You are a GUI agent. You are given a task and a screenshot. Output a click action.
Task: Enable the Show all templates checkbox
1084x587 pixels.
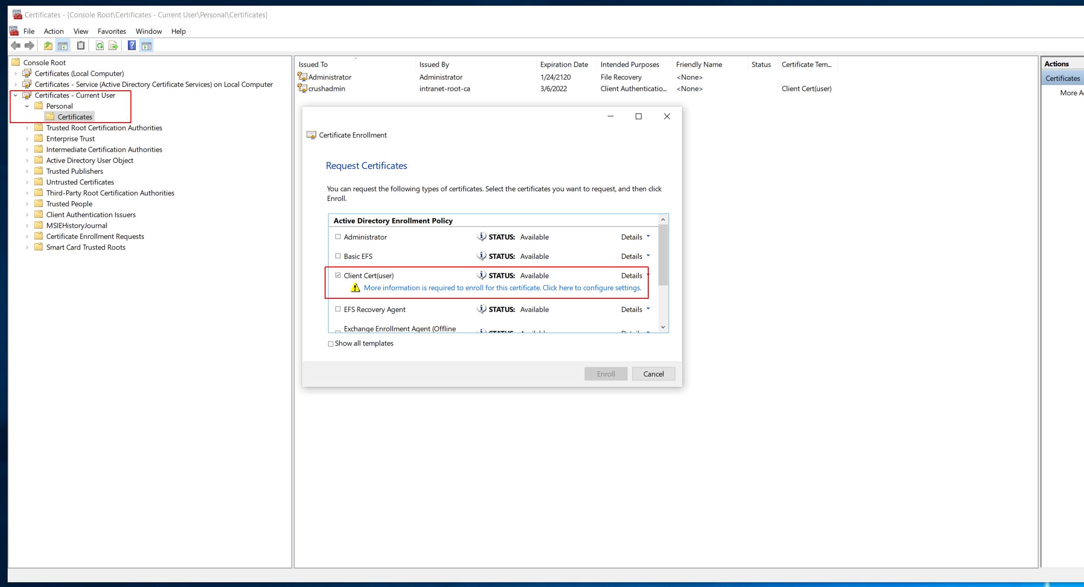tap(330, 344)
